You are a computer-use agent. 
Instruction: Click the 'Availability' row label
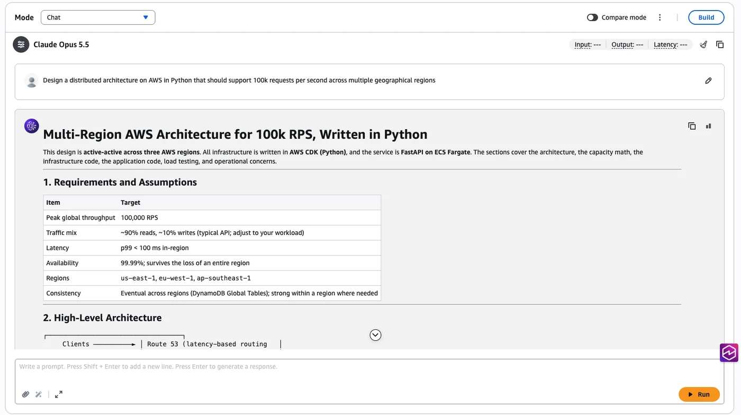tap(62, 263)
